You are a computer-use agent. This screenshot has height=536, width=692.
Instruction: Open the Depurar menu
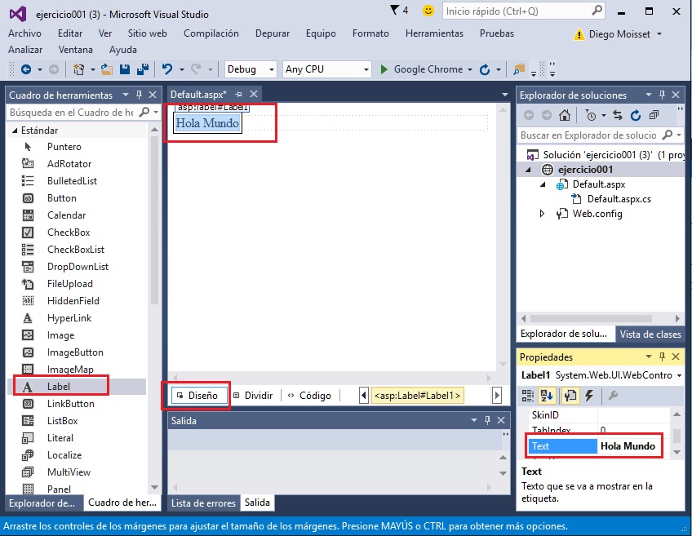pyautogui.click(x=273, y=33)
